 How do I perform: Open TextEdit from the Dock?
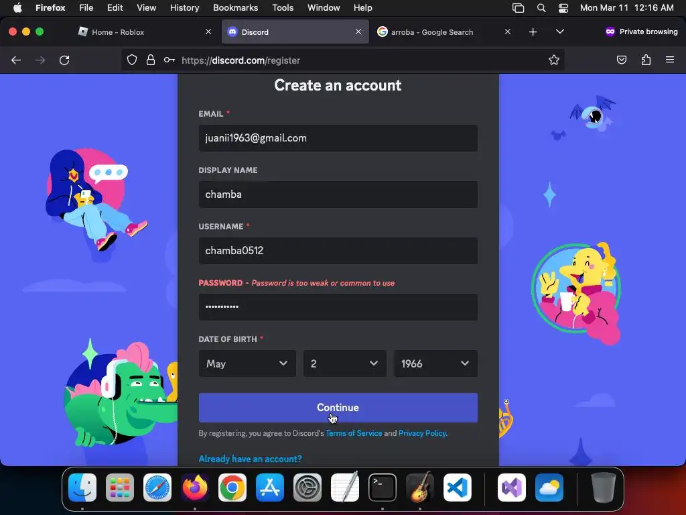[345, 488]
